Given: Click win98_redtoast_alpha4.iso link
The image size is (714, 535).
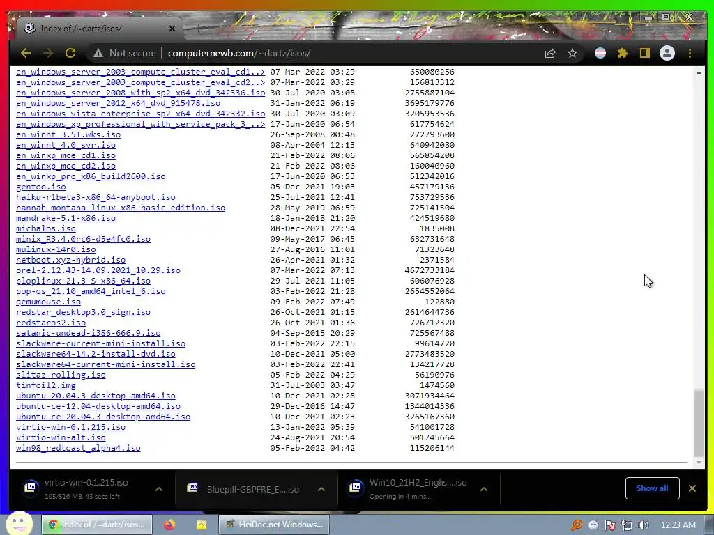Looking at the screenshot, I should (78, 449).
